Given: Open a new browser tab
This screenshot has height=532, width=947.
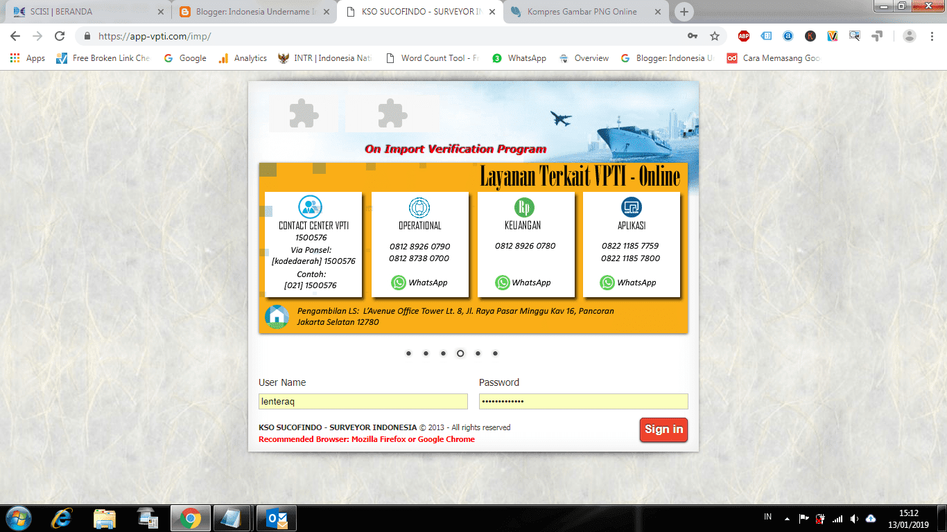Looking at the screenshot, I should pyautogui.click(x=684, y=12).
